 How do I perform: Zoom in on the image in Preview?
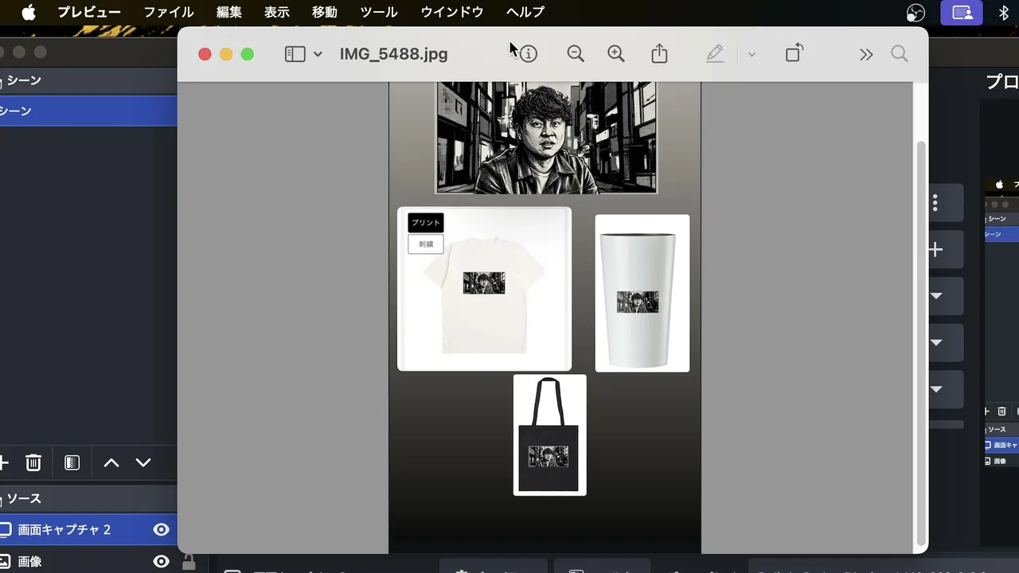[616, 54]
